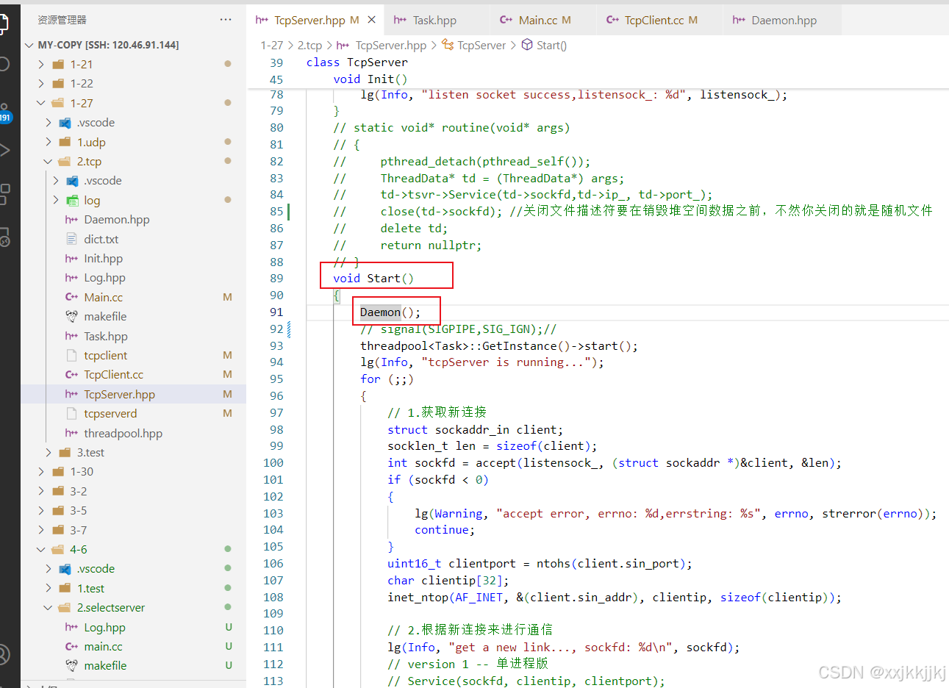This screenshot has width=949, height=688.
Task: Click the 1-27 breadcrumb segment
Action: tap(272, 46)
